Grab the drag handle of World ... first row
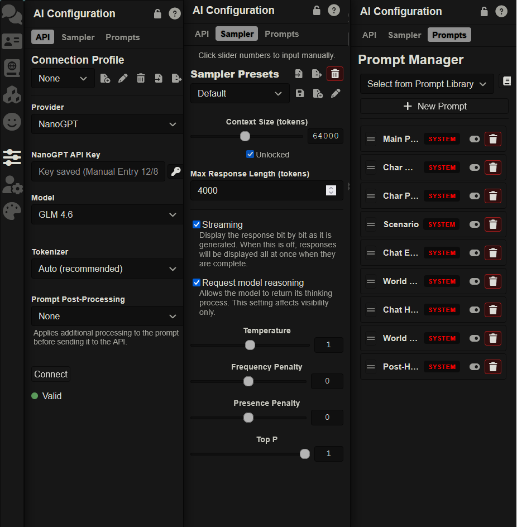This screenshot has width=517, height=527. (x=370, y=281)
